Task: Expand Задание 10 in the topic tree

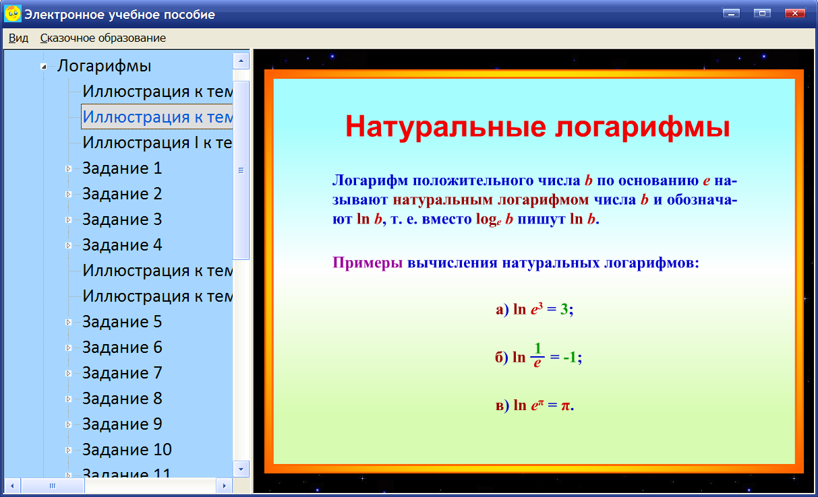Action: (x=67, y=449)
